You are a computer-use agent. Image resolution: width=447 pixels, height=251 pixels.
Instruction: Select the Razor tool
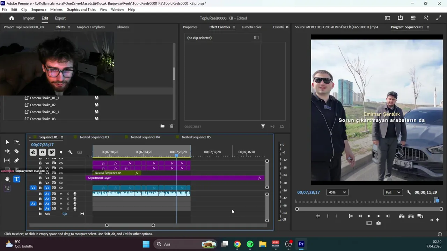[x=16, y=151]
